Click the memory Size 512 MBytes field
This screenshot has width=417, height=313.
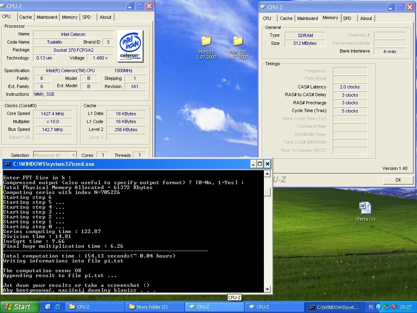coord(305,43)
